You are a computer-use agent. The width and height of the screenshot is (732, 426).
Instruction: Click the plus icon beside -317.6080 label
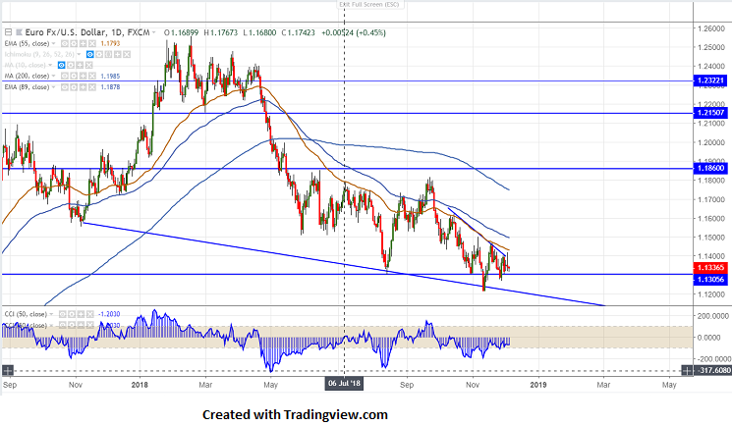coord(687,371)
